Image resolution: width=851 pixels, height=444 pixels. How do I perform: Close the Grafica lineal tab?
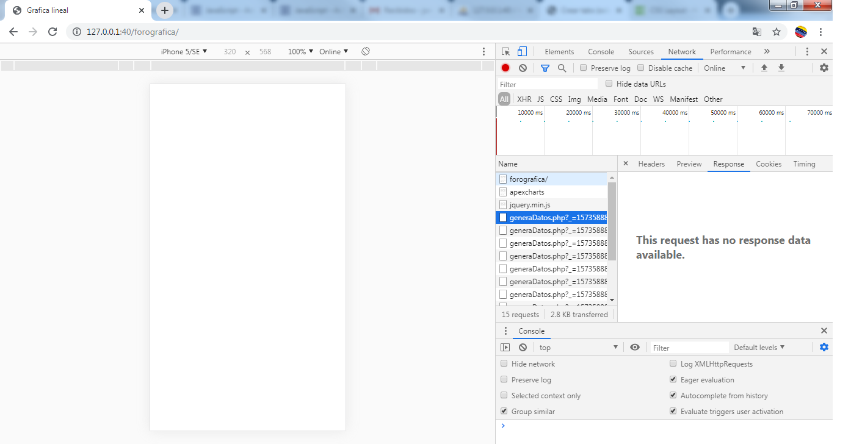point(142,10)
